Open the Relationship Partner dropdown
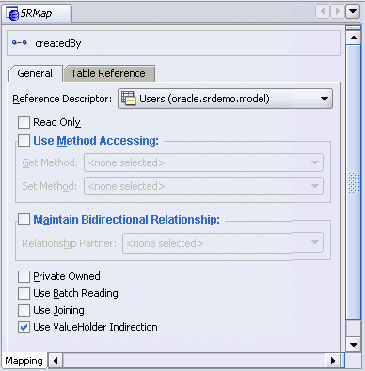This screenshot has height=371, width=365. click(223, 243)
